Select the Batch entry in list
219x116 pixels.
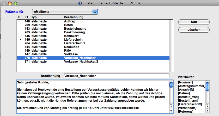click(68, 25)
